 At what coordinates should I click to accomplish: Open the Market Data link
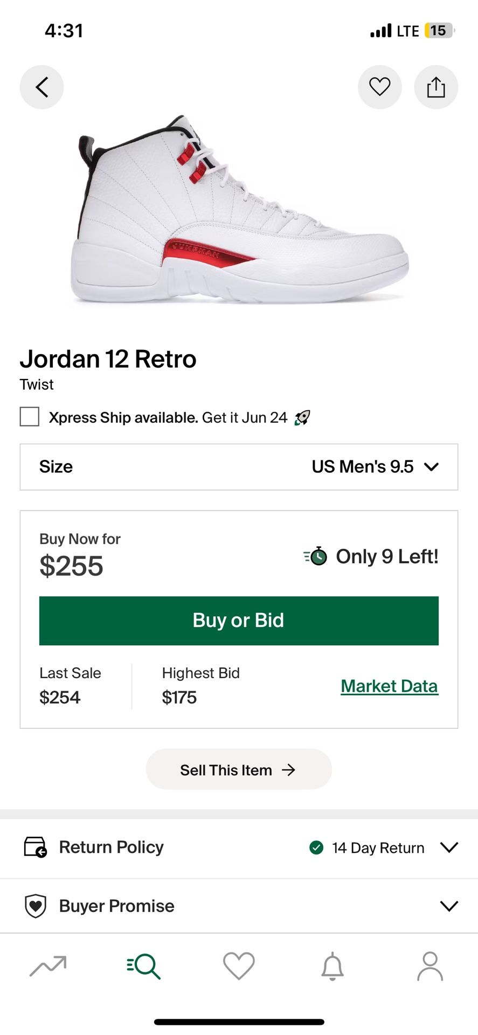[x=389, y=686]
